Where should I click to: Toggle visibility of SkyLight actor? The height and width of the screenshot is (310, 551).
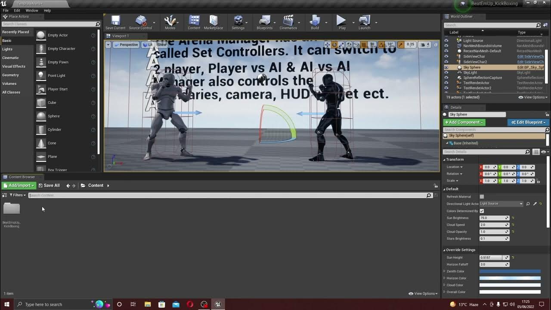[446, 72]
